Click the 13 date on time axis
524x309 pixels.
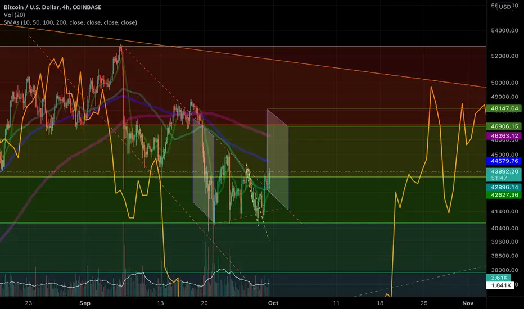[160, 303]
